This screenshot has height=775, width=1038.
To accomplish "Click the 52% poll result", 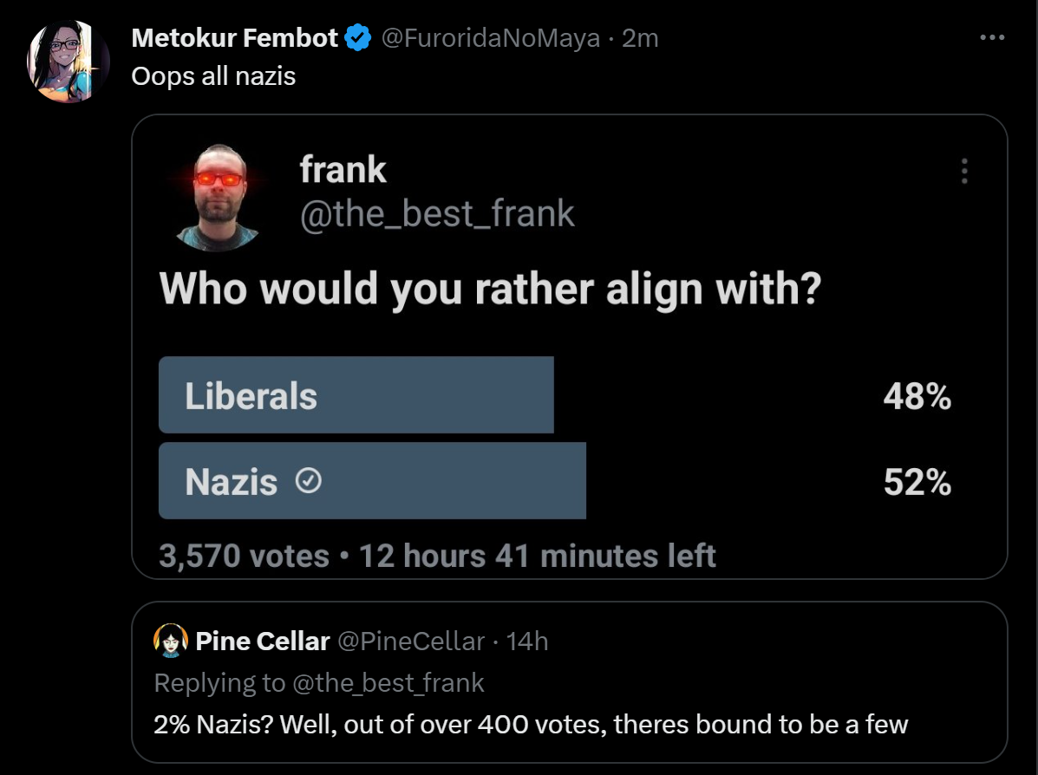I will (x=917, y=482).
